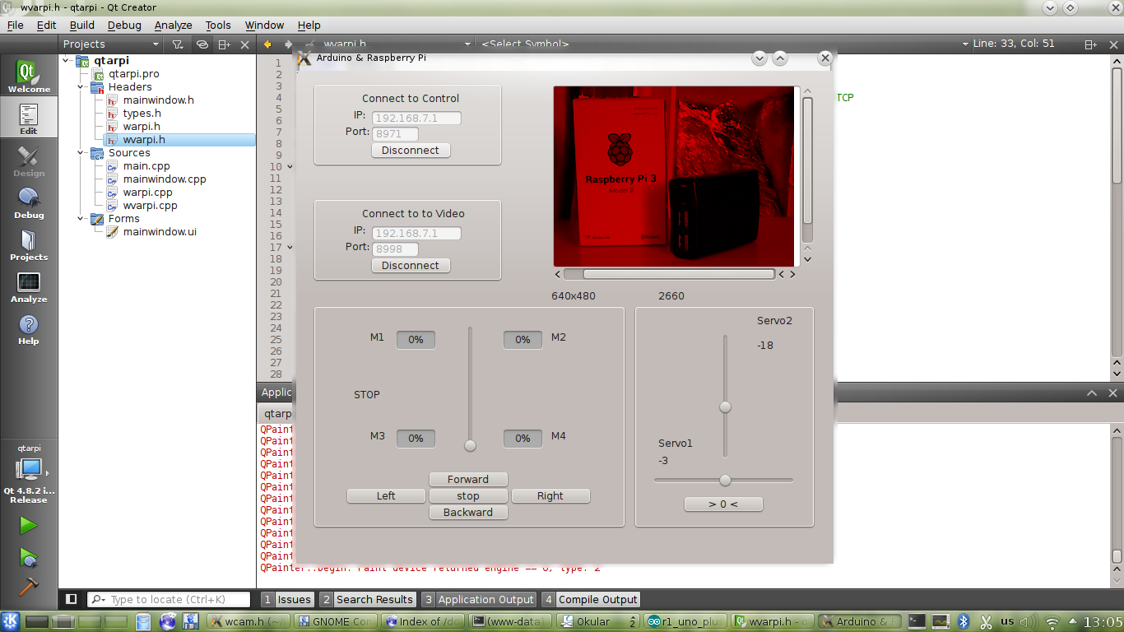Image resolution: width=1124 pixels, height=632 pixels.
Task: Open the Build menu
Action: tap(82, 26)
